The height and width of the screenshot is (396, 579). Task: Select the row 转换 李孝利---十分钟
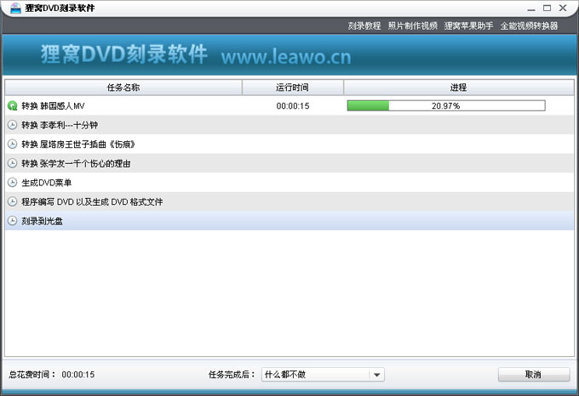click(x=289, y=125)
